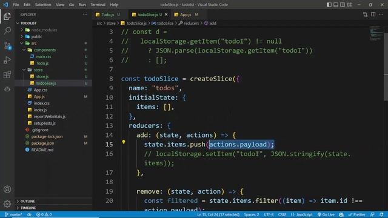Image resolution: width=388 pixels, height=218 pixels.
Task: Switch to the App.js tab
Action: click(186, 15)
